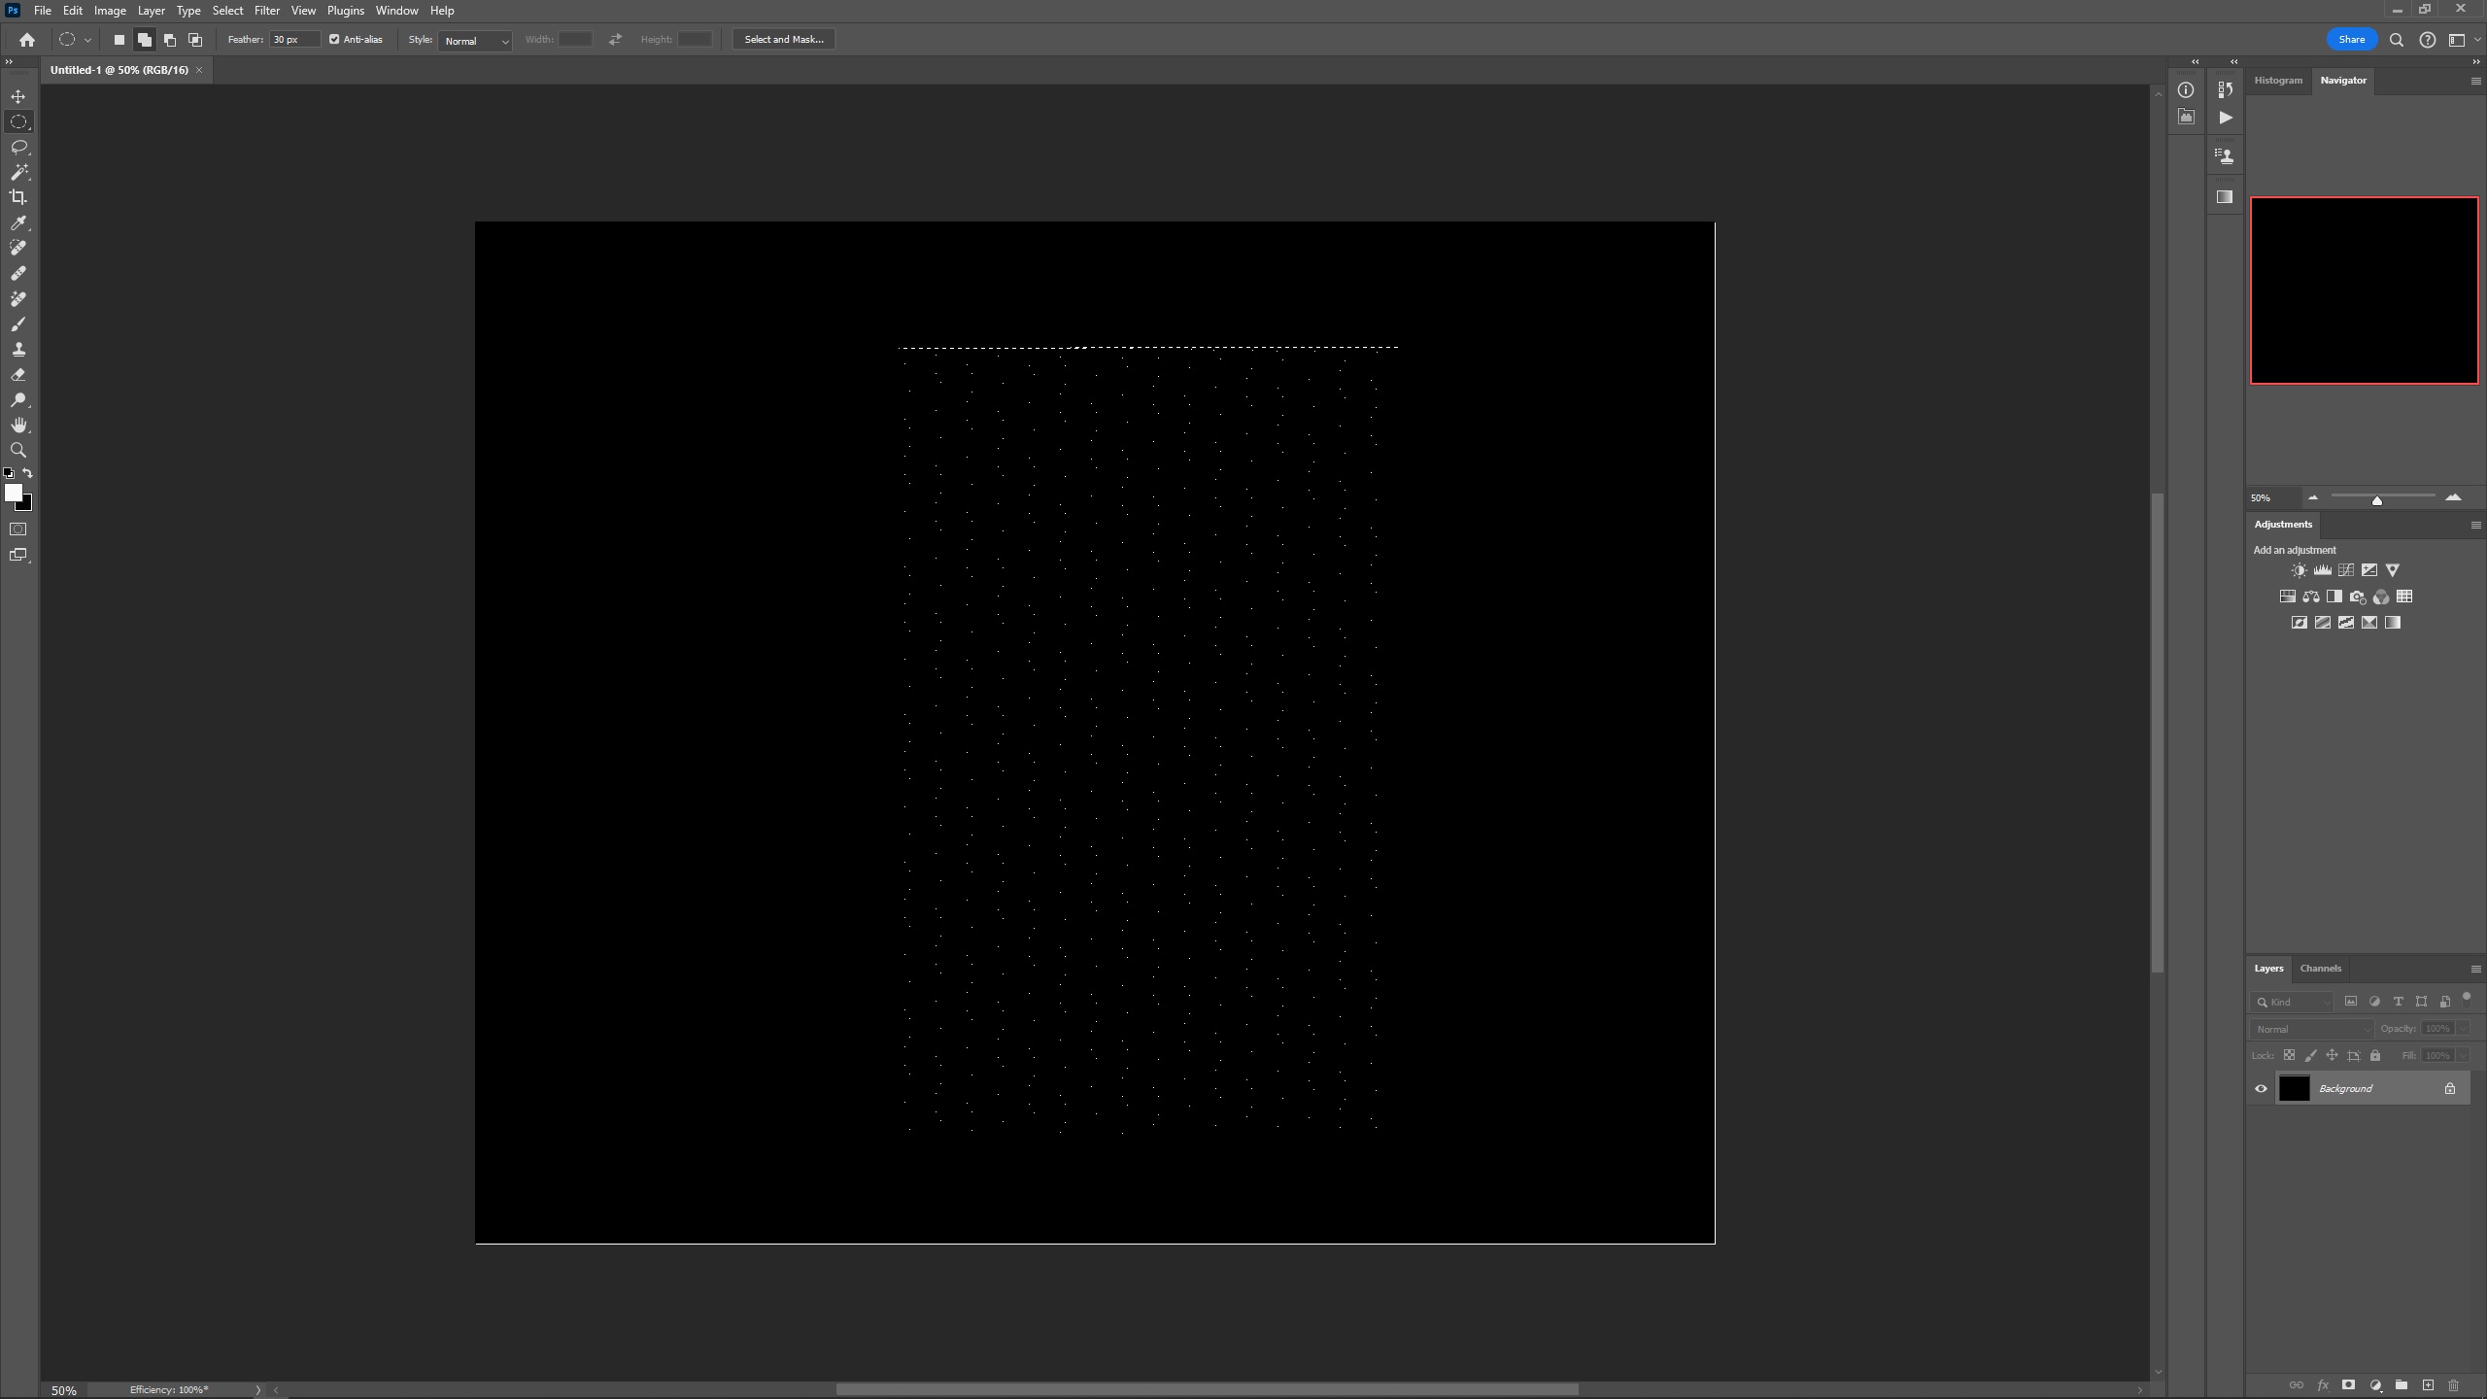The image size is (2487, 1399).
Task: Select the Lasso tool
Action: (x=18, y=147)
